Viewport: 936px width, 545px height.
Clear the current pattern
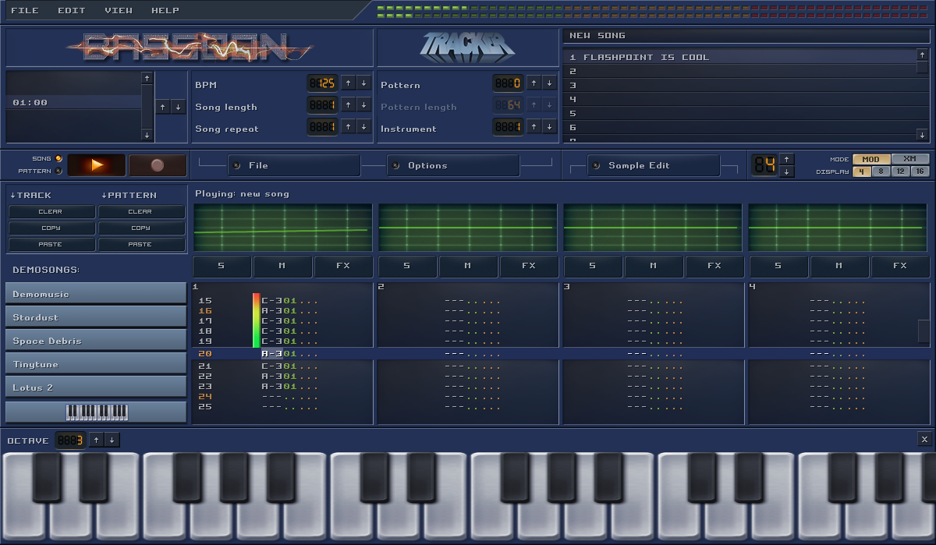[141, 212]
